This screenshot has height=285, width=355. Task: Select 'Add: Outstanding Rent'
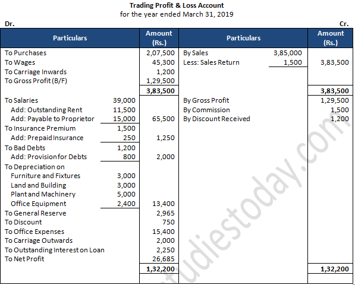pos(46,110)
